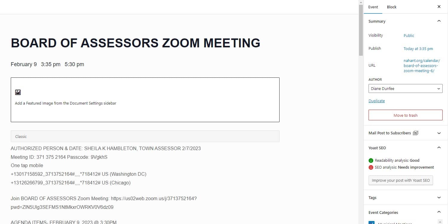The image size is (448, 224).
Task: Click the red SEO analysis frown icon
Action: [x=371, y=167]
